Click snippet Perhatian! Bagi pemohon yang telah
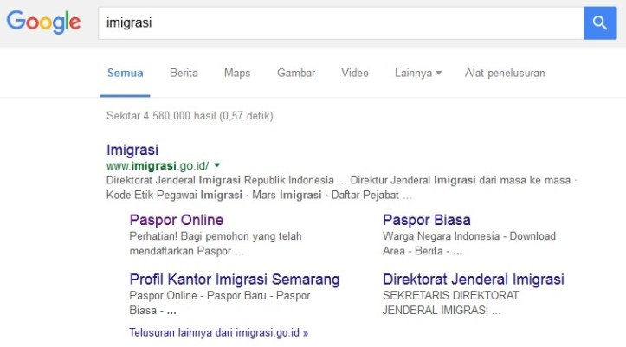This screenshot has width=626, height=347. point(216,243)
